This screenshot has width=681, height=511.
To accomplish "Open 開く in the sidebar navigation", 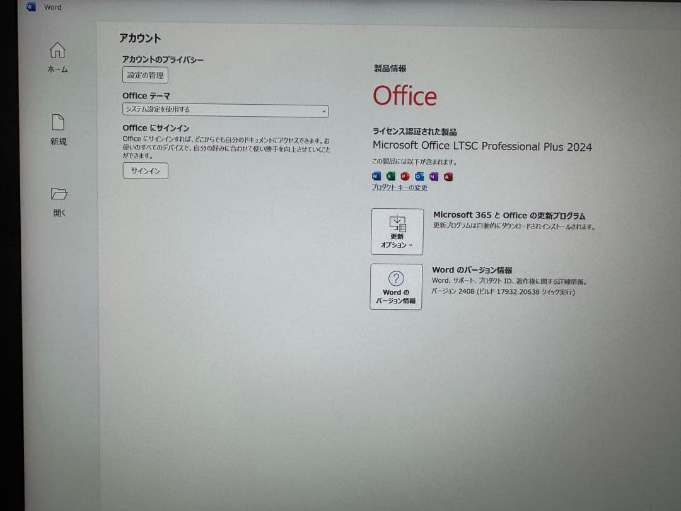I will (x=59, y=196).
